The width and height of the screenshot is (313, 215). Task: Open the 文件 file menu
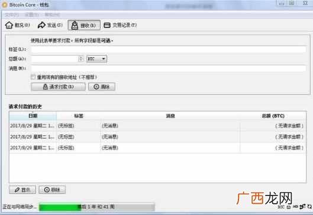pyautogui.click(x=12, y=15)
